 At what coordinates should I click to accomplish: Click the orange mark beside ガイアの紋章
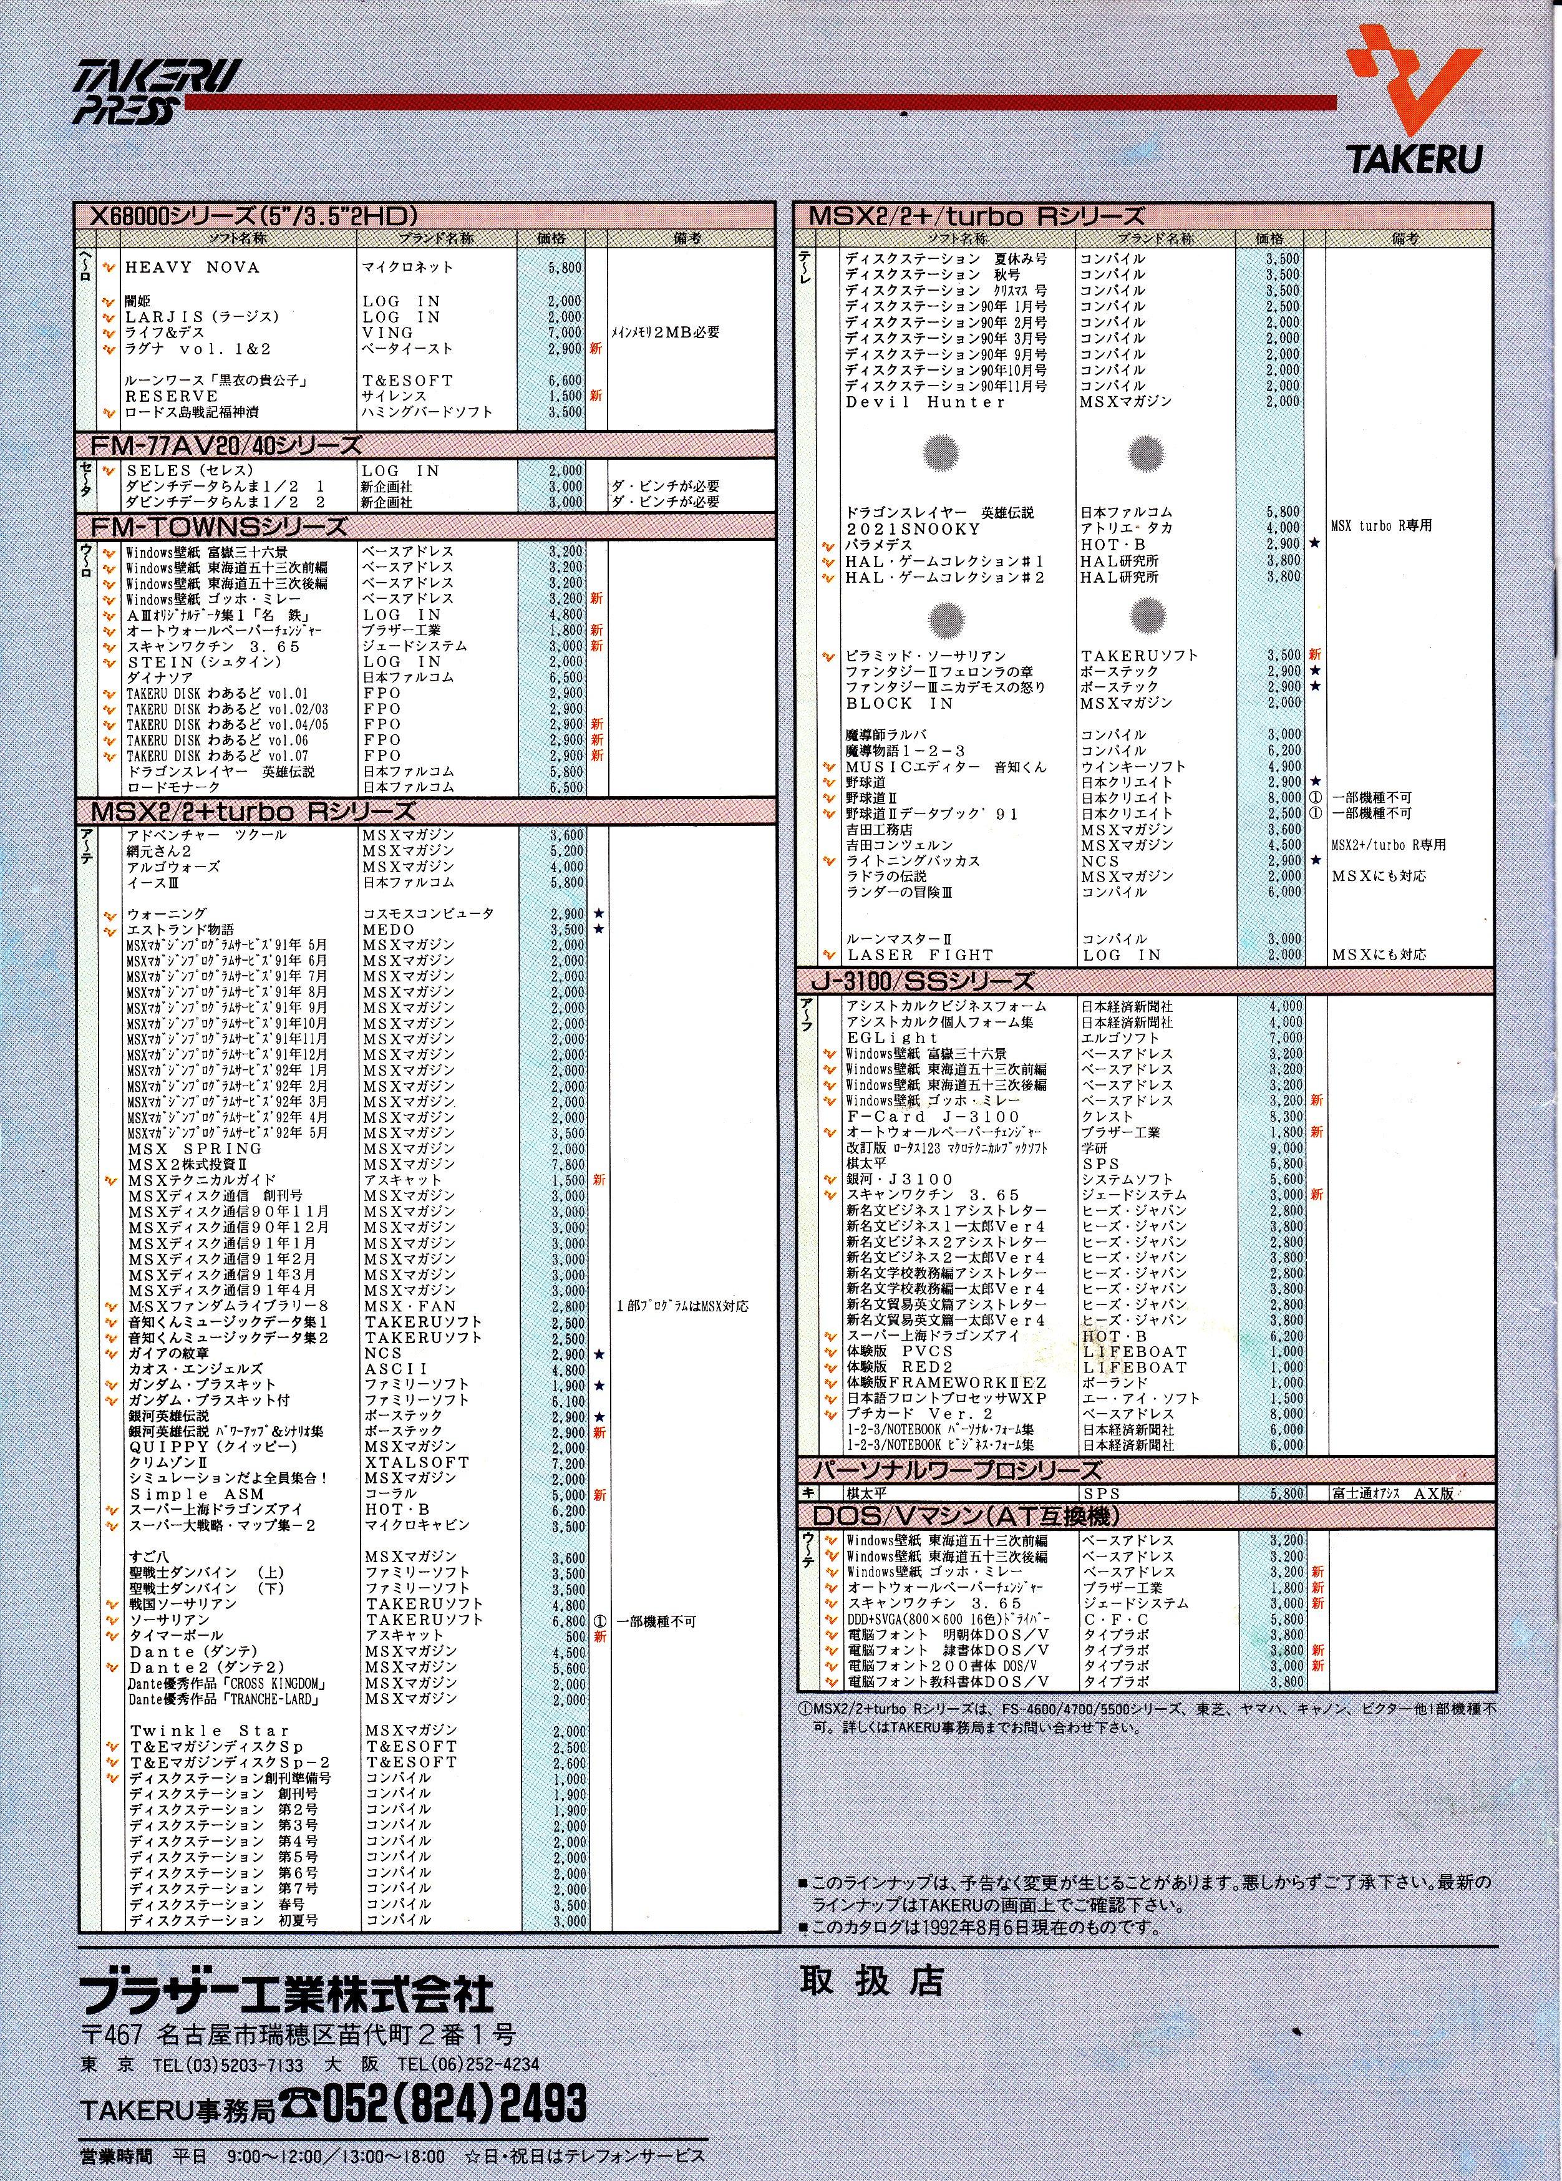point(112,1354)
